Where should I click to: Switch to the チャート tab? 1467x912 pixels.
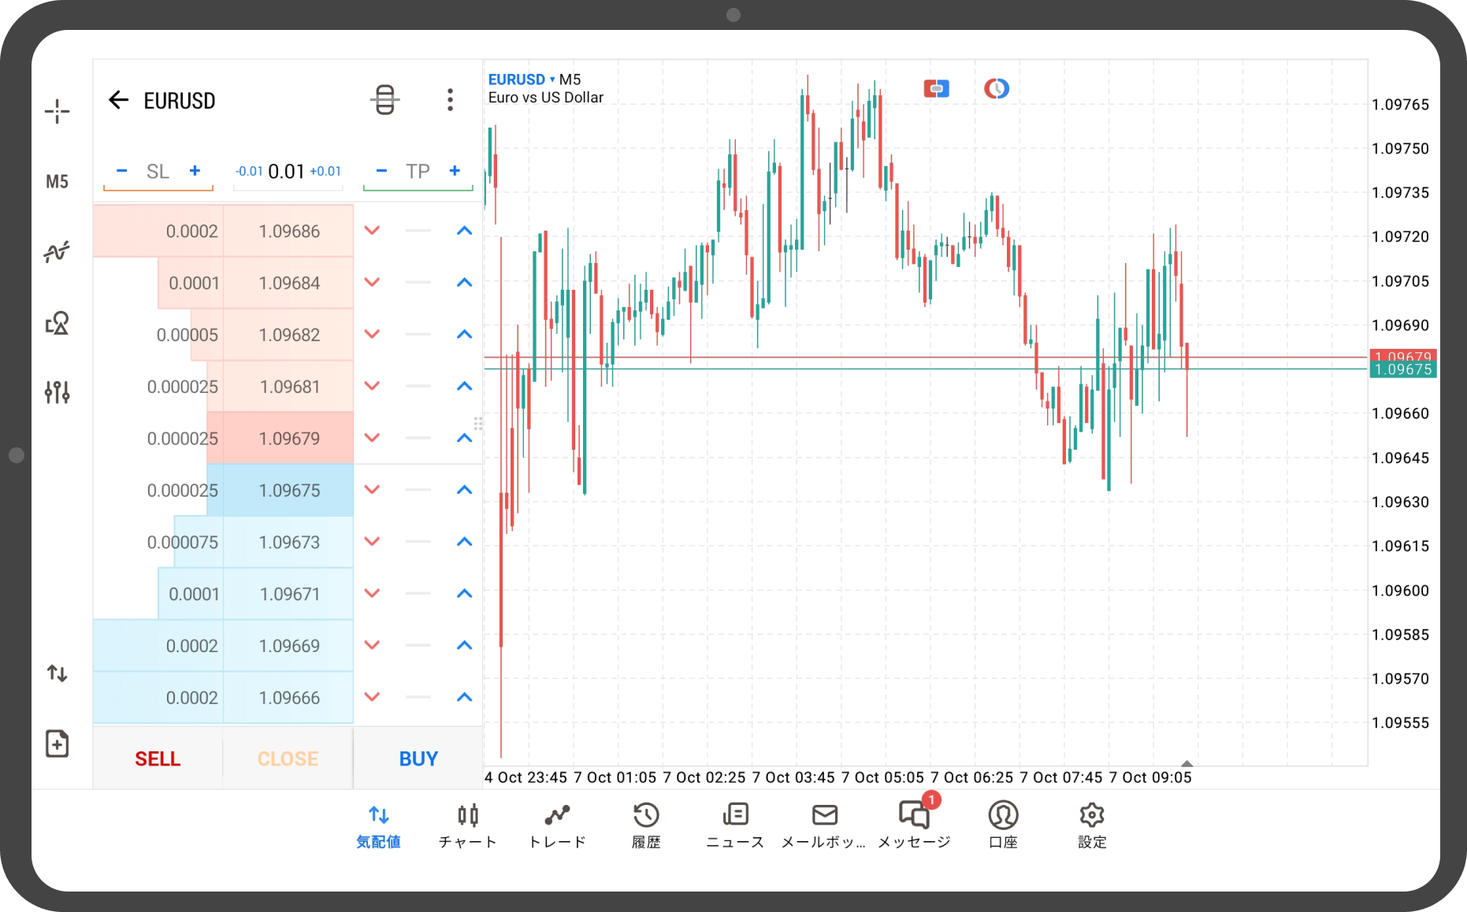[468, 825]
